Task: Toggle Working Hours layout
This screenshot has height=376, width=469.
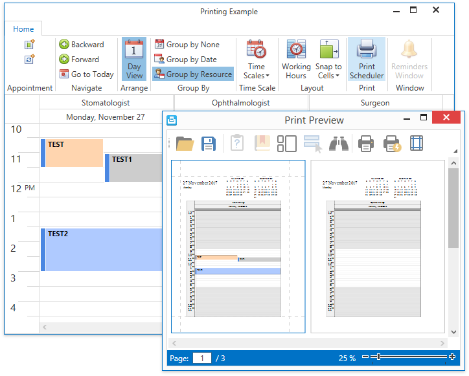Action: click(x=296, y=60)
